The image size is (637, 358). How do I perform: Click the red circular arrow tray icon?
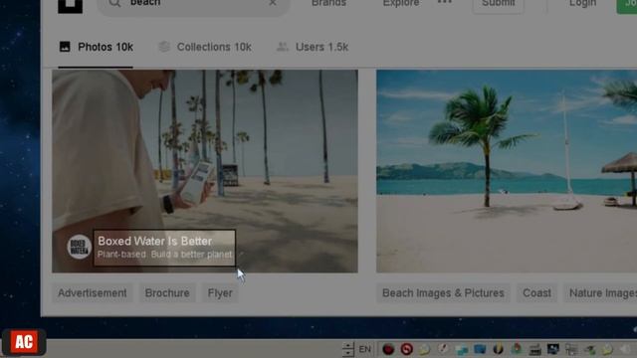[x=407, y=349]
